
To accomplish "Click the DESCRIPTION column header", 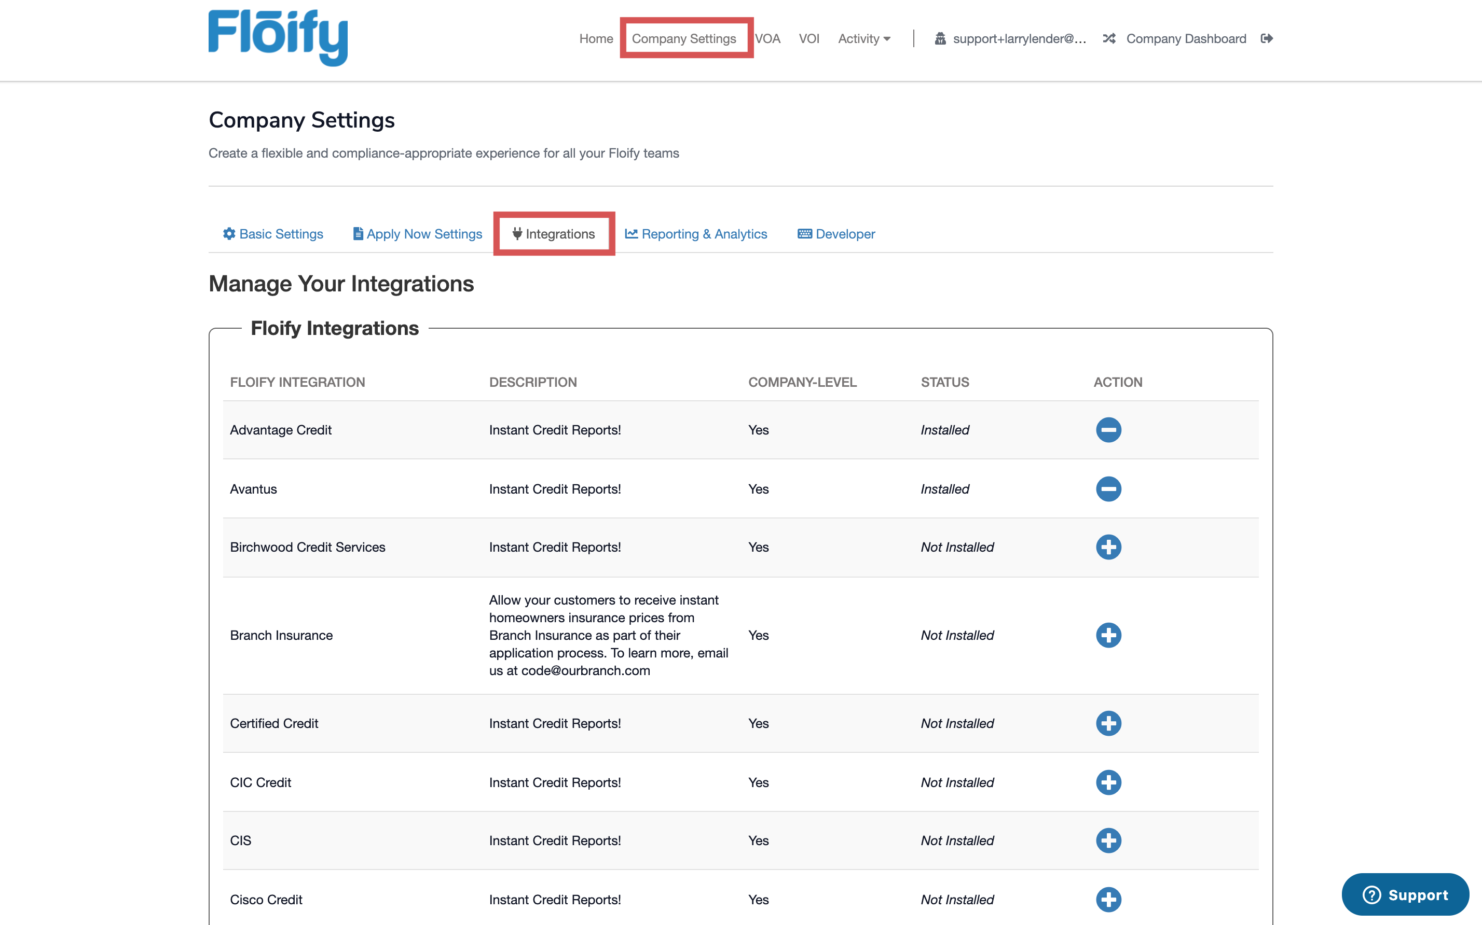I will coord(532,382).
